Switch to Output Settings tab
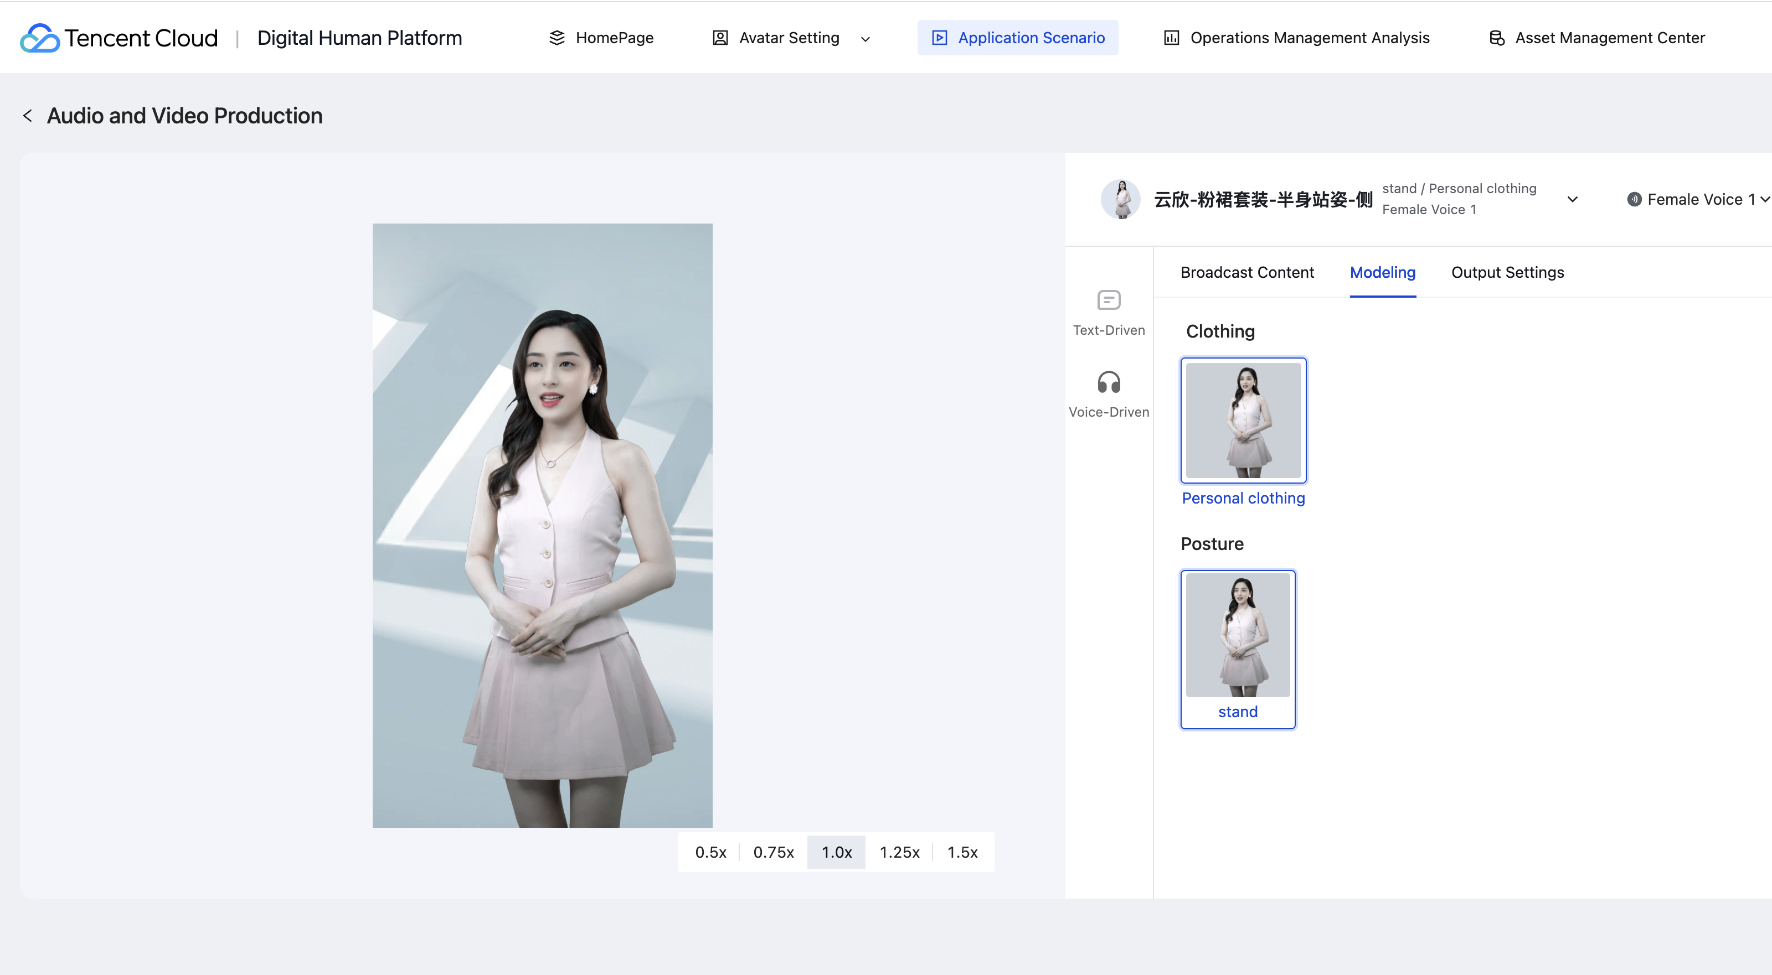This screenshot has height=975, width=1772. [x=1506, y=272]
